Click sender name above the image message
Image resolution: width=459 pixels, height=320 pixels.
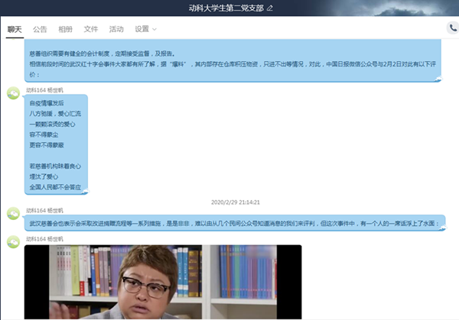[45, 238]
